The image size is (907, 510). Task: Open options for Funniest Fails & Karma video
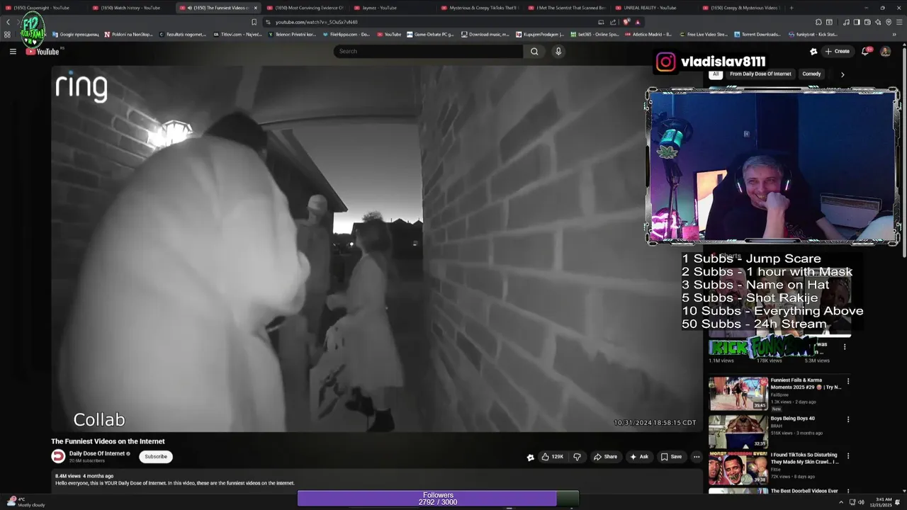click(x=847, y=381)
